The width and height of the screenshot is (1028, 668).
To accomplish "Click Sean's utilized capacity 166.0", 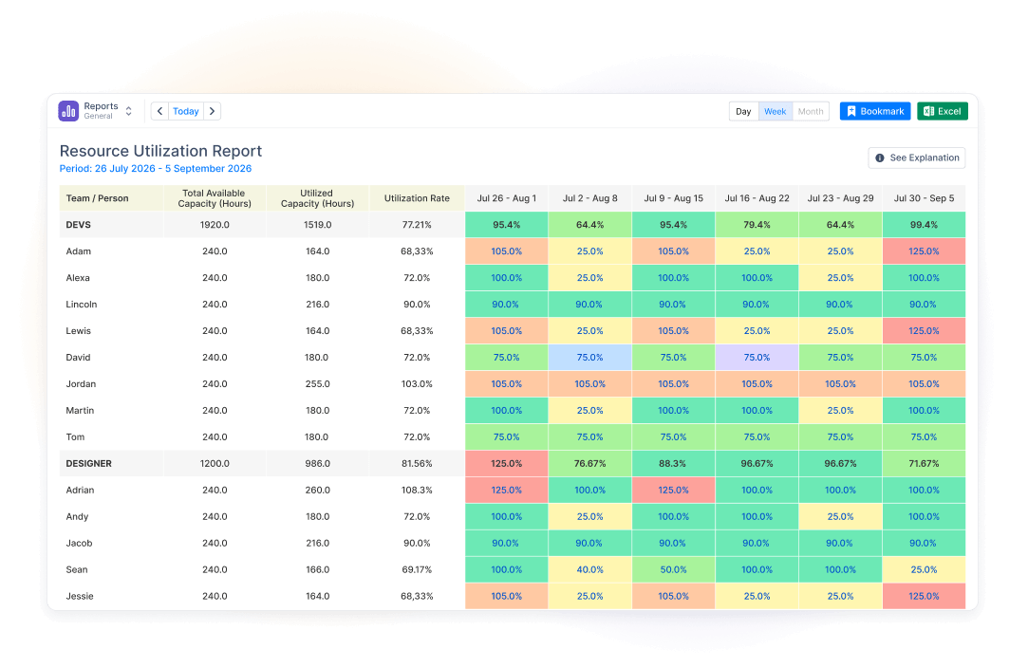I will point(317,569).
